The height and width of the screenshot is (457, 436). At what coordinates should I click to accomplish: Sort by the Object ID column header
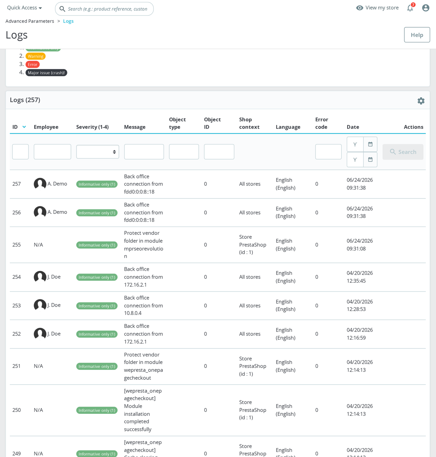pyautogui.click(x=212, y=123)
